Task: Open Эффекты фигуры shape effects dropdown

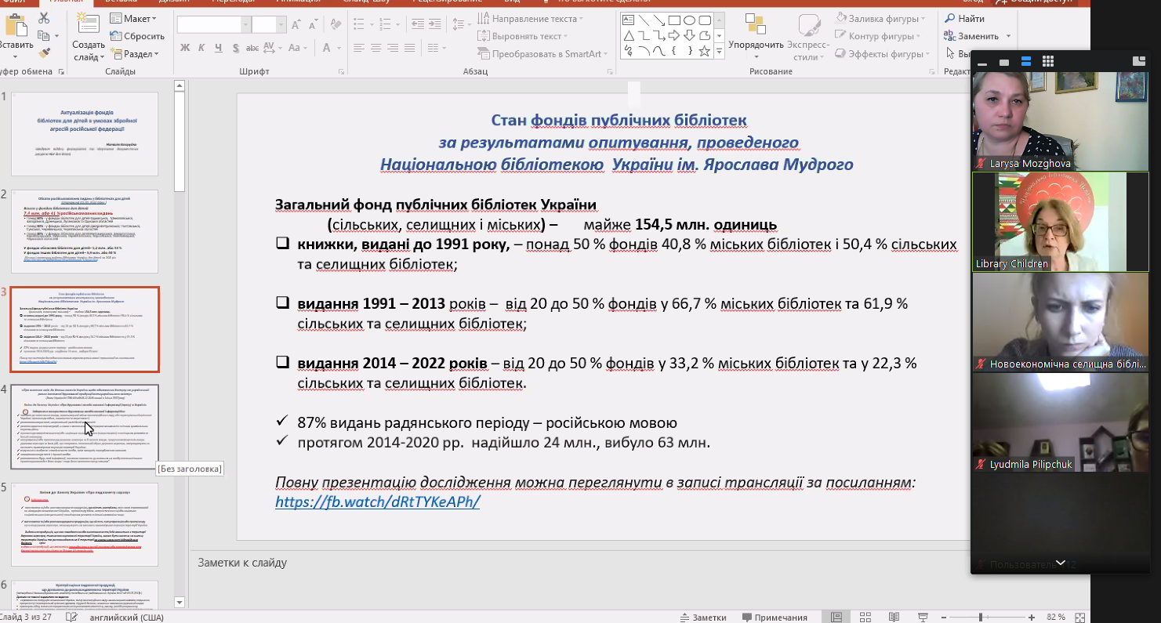Action: [882, 54]
